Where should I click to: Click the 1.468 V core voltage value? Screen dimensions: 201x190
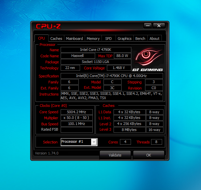(119, 68)
